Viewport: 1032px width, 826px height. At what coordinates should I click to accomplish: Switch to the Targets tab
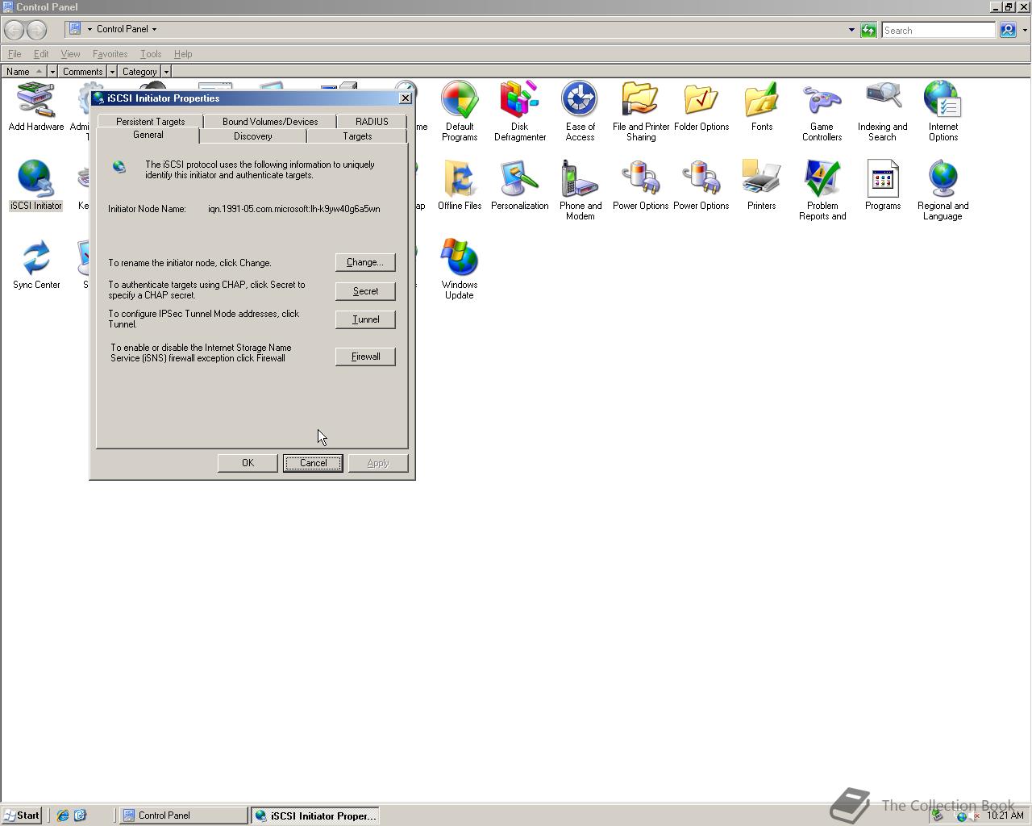coord(357,136)
